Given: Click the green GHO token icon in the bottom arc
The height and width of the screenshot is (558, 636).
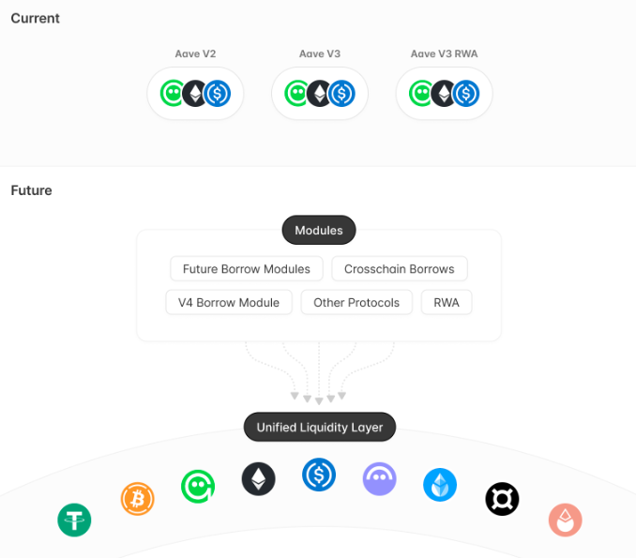Looking at the screenshot, I should pyautogui.click(x=198, y=486).
